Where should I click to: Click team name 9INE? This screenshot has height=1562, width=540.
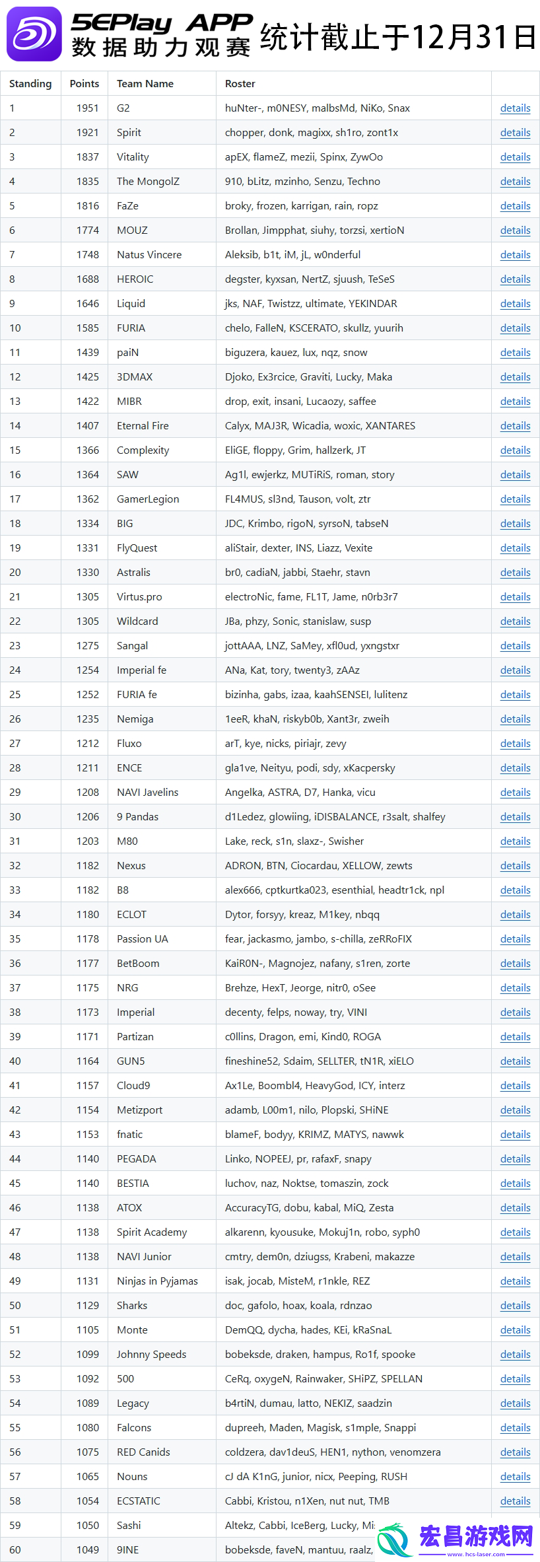point(128,1550)
